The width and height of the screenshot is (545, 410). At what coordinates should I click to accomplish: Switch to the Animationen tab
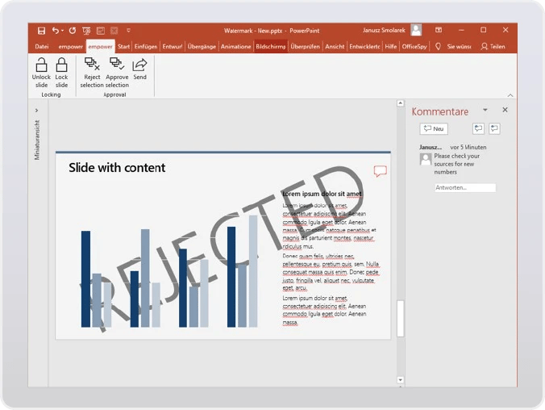click(235, 46)
